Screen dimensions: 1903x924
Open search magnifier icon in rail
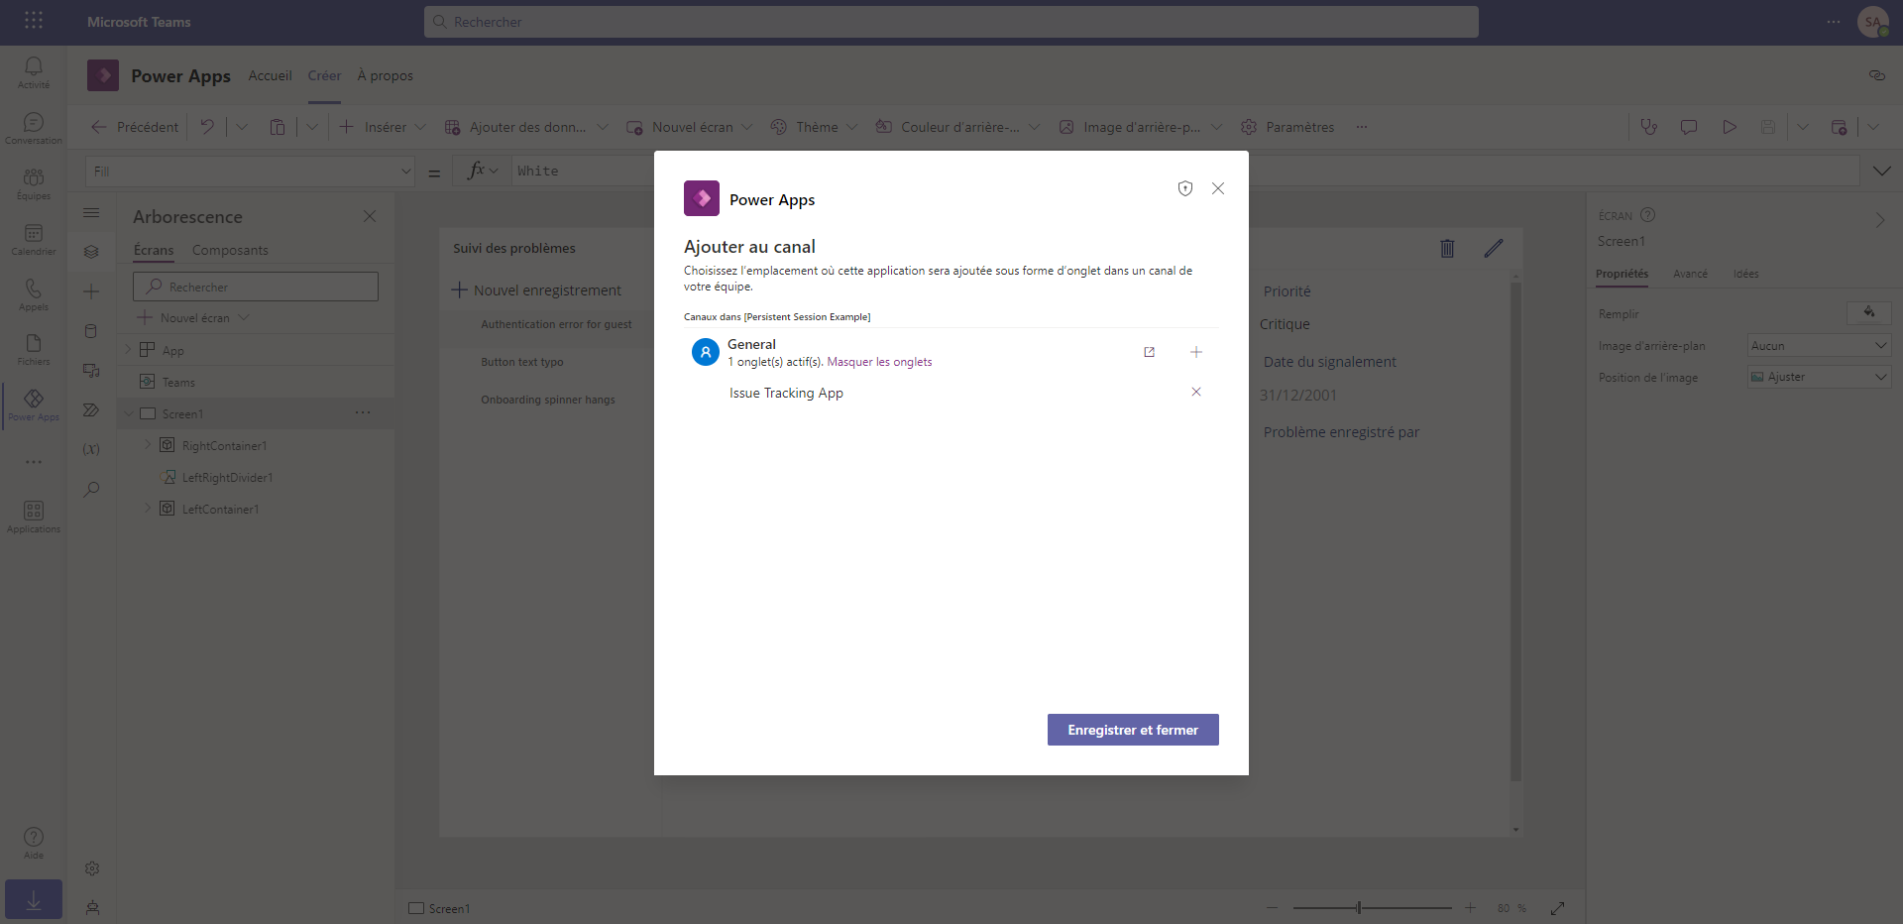point(91,489)
